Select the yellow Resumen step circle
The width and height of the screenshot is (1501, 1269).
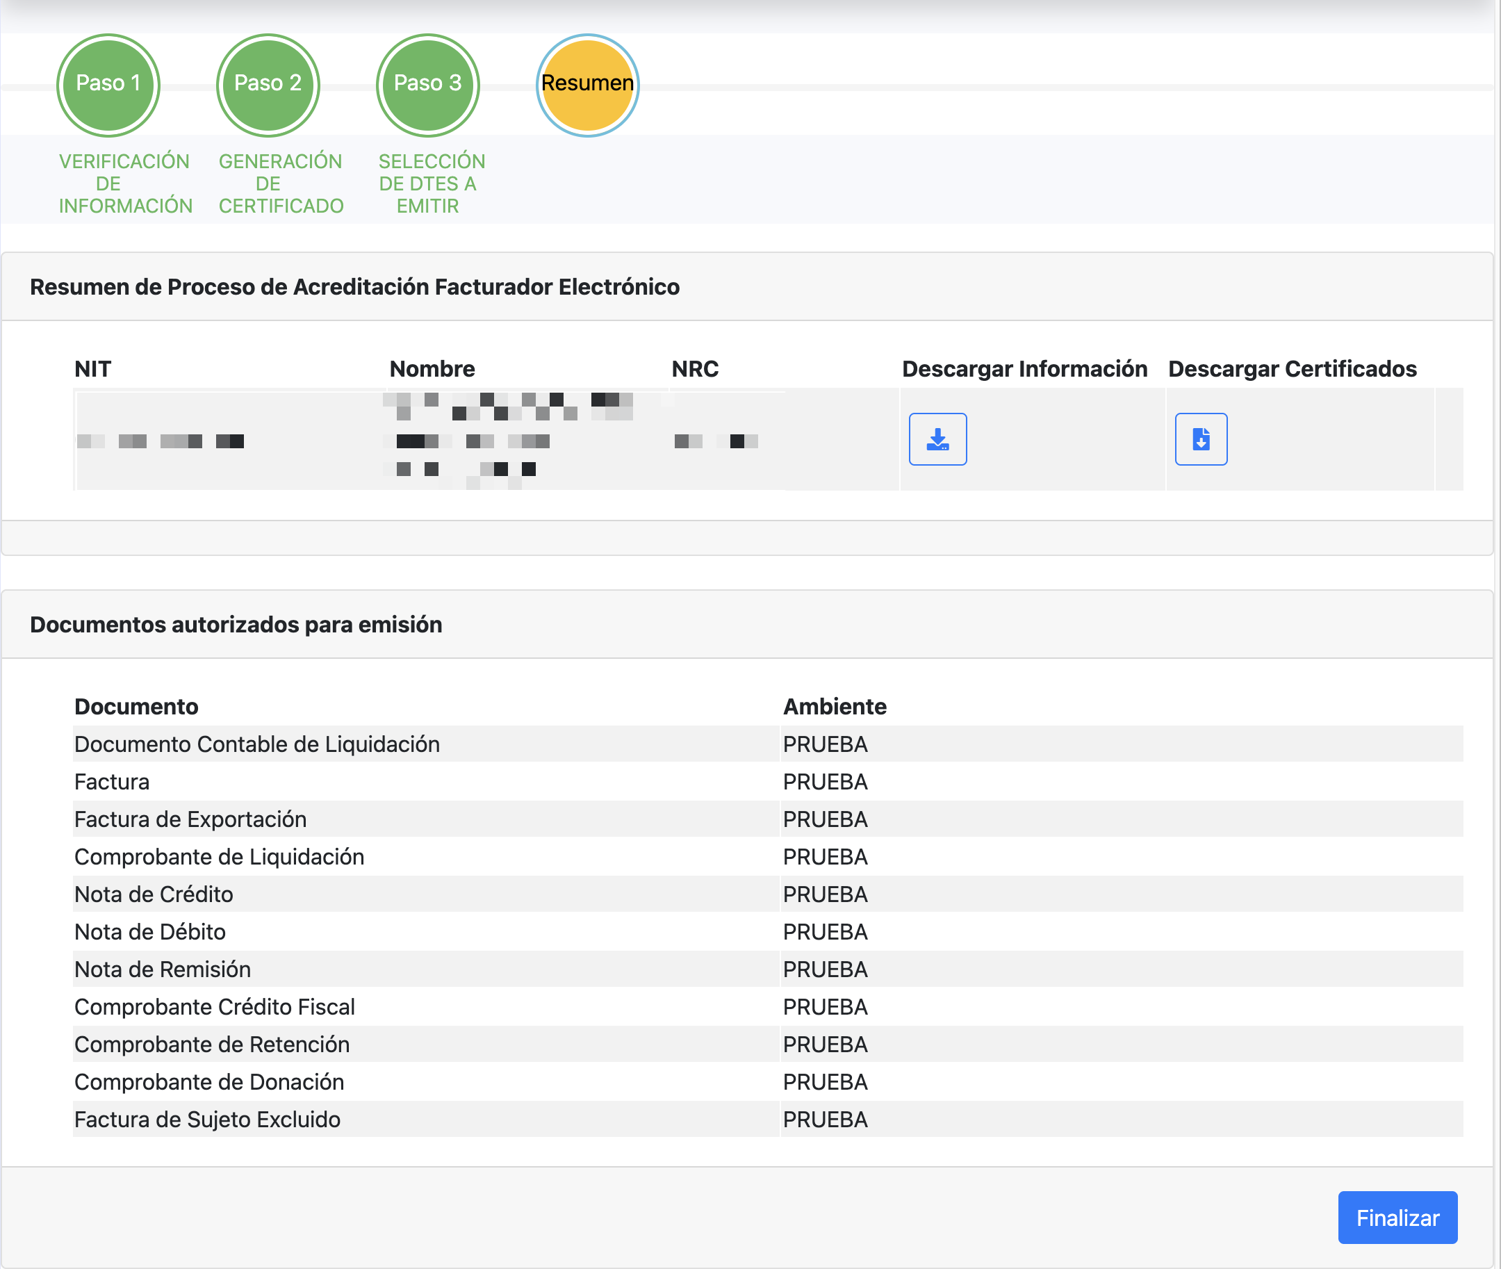pos(587,84)
